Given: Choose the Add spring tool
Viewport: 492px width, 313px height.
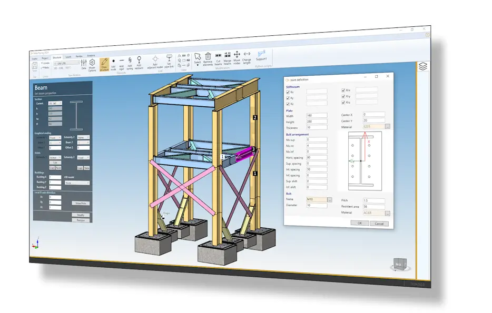Looking at the screenshot, I should pos(130,64).
